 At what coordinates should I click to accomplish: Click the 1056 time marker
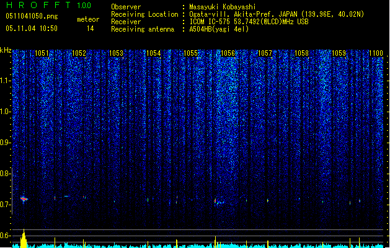click(x=228, y=53)
